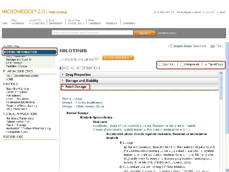Jump to Dosage in Hepatic Insufficiency link
The image size is (229, 172).
click(83, 103)
